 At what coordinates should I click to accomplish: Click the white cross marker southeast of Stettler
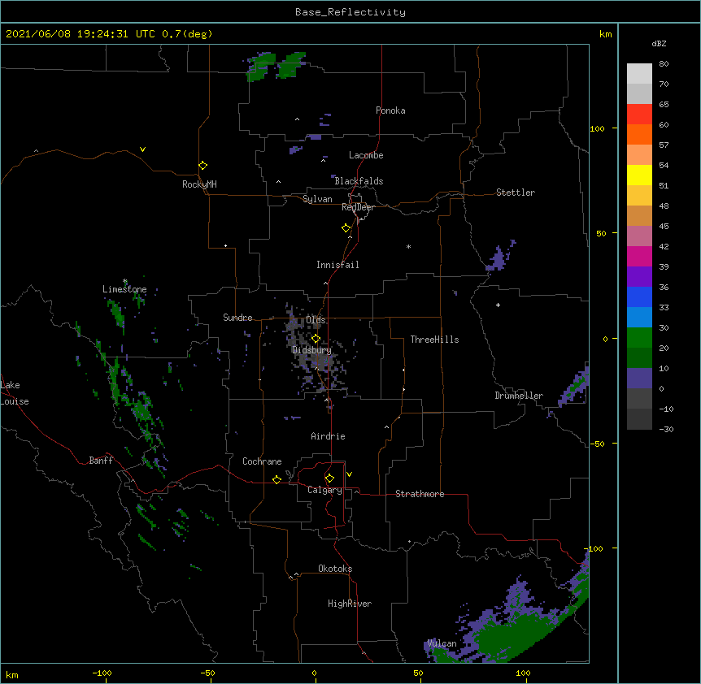click(498, 305)
